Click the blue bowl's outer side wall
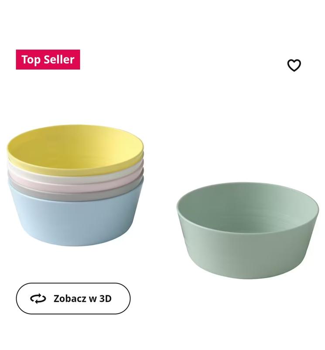 tap(75, 223)
